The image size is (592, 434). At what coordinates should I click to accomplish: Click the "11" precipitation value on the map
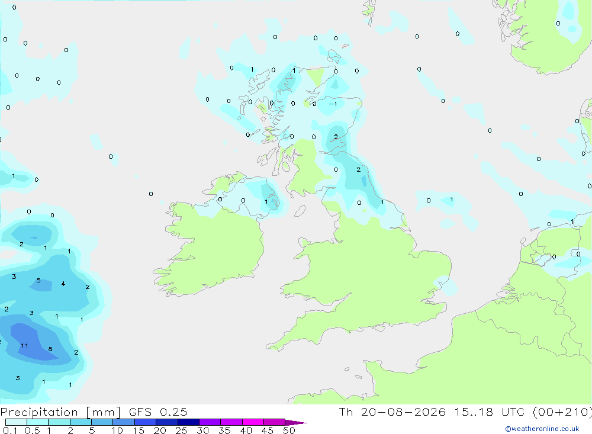point(24,345)
